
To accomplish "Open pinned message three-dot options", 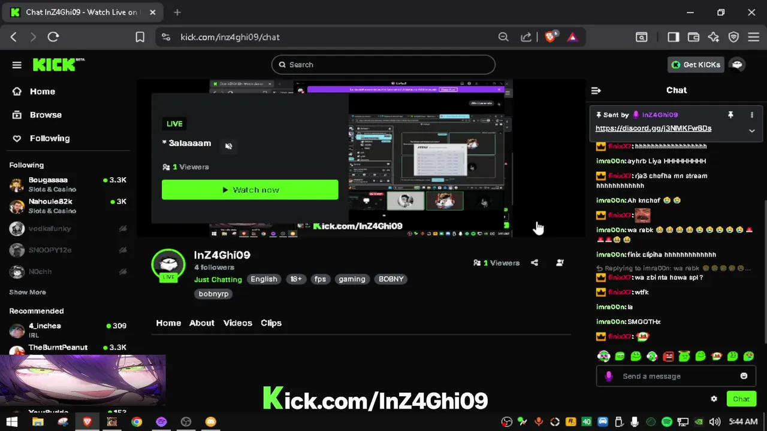I will [x=752, y=115].
